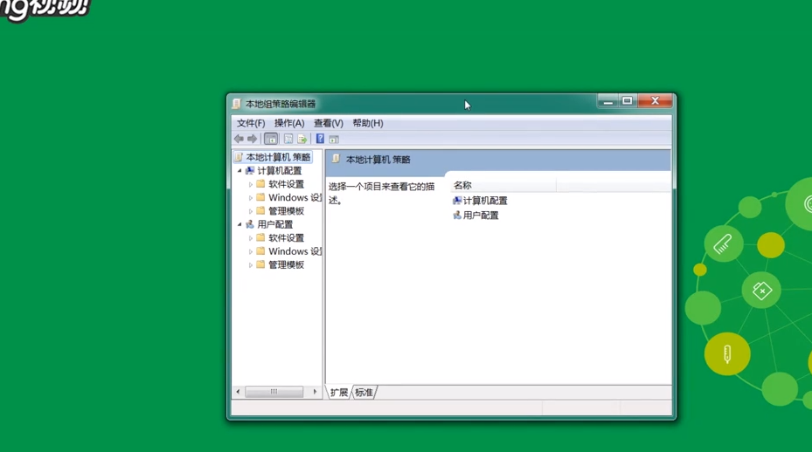Click the tree pane scroll right arrow
This screenshot has height=452, width=812.
tap(315, 392)
